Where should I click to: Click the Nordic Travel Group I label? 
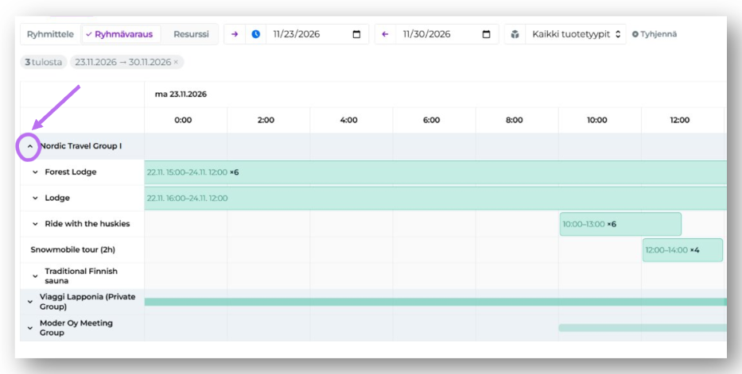[x=81, y=146]
